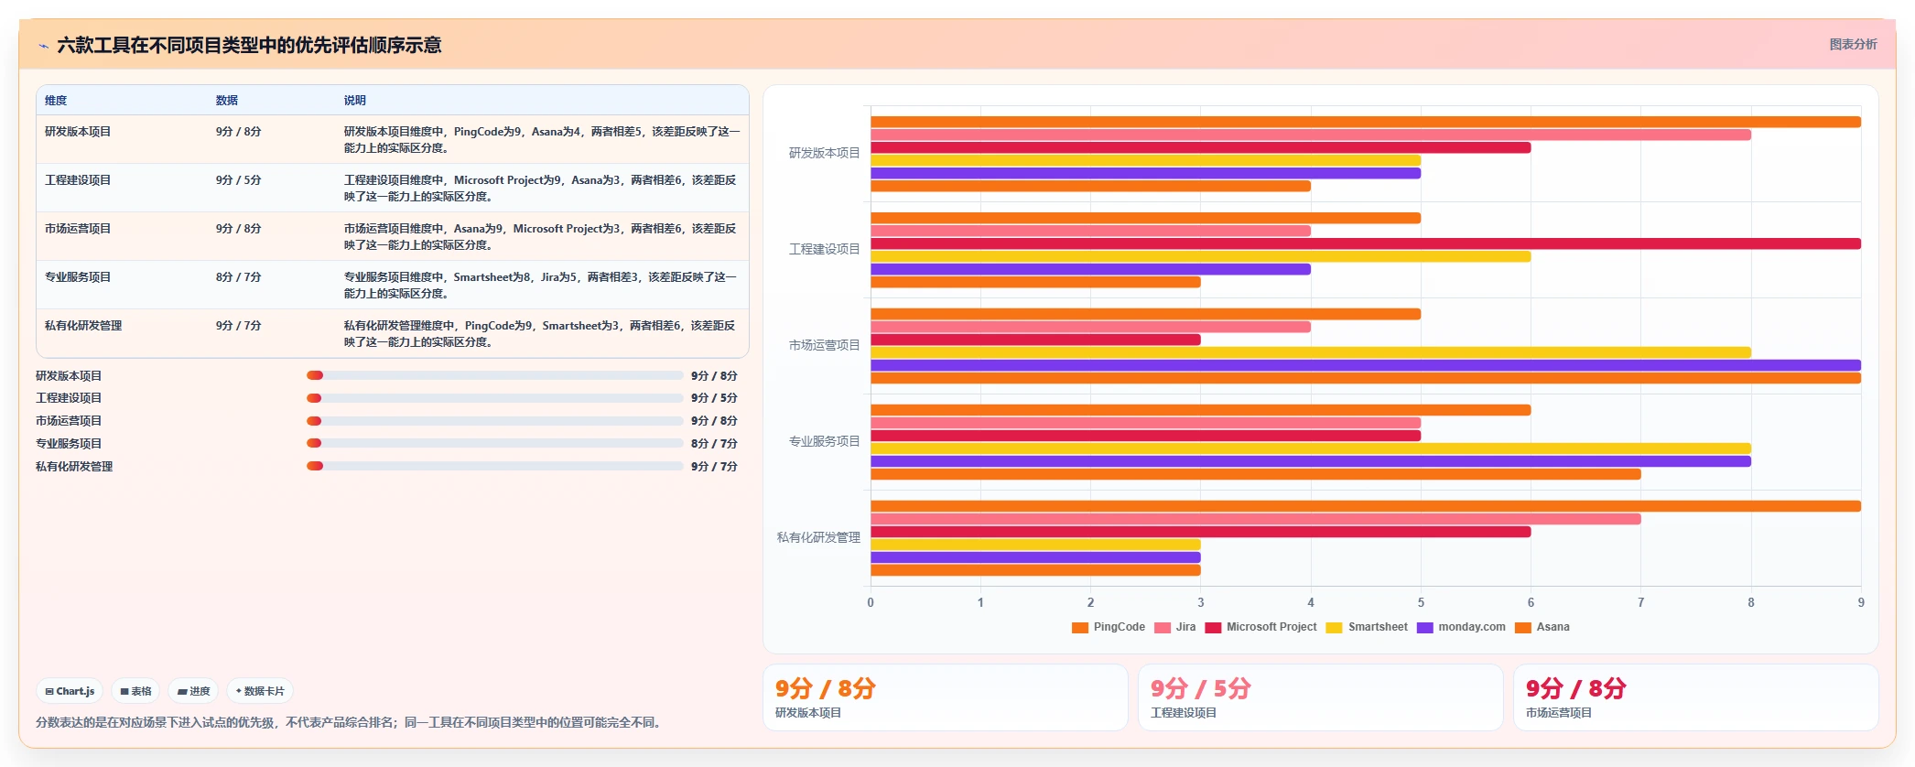1915x767 pixels.
Task: Click the Microsoft Project bar in 工程建设项目 group
Action: (1366, 243)
